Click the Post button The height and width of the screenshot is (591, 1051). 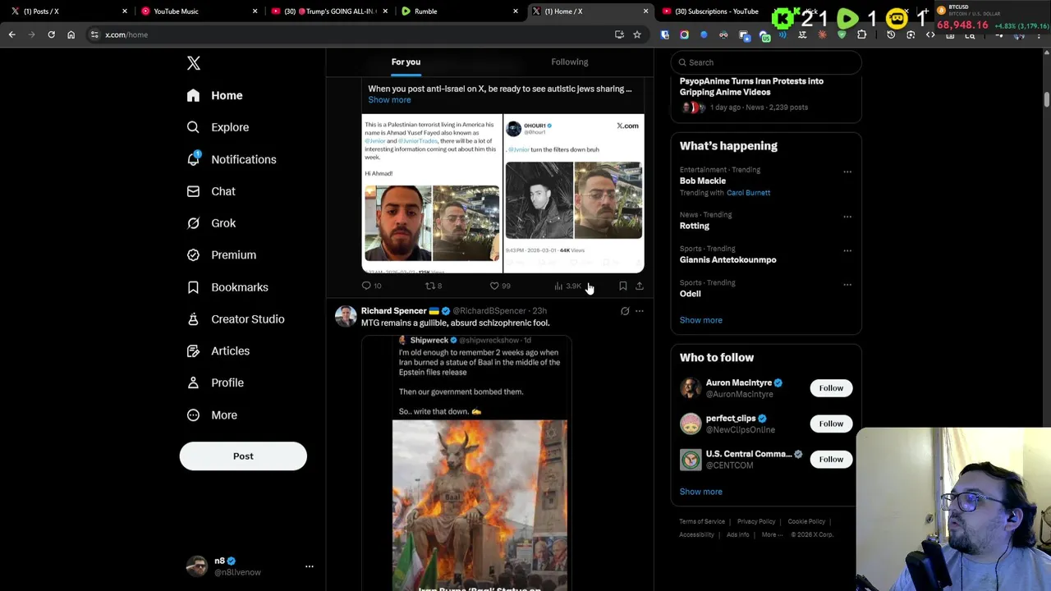tap(243, 456)
